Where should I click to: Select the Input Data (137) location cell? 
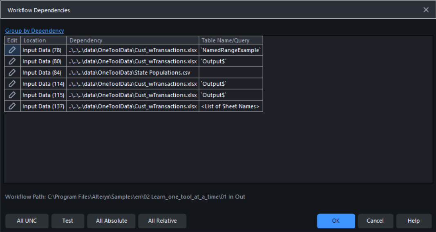click(x=44, y=106)
